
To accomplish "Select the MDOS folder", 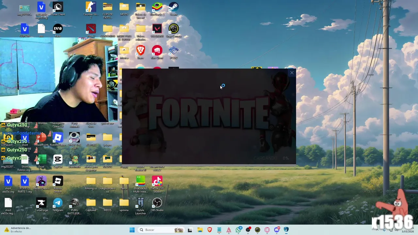I will (107, 205).
